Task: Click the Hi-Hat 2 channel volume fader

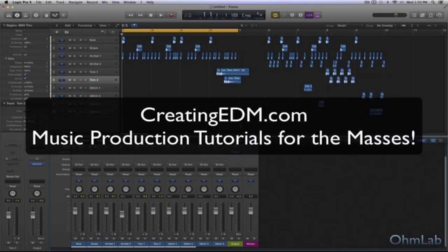Action: [122, 214]
